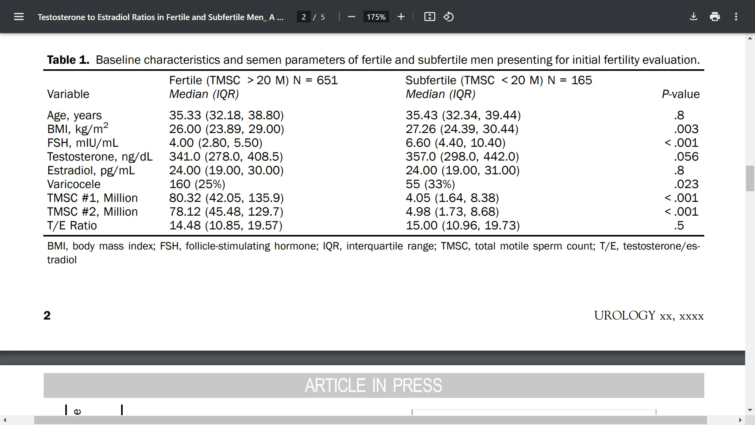Zoom out using the minus icon
Screen dimensions: 755x425
(x=351, y=17)
